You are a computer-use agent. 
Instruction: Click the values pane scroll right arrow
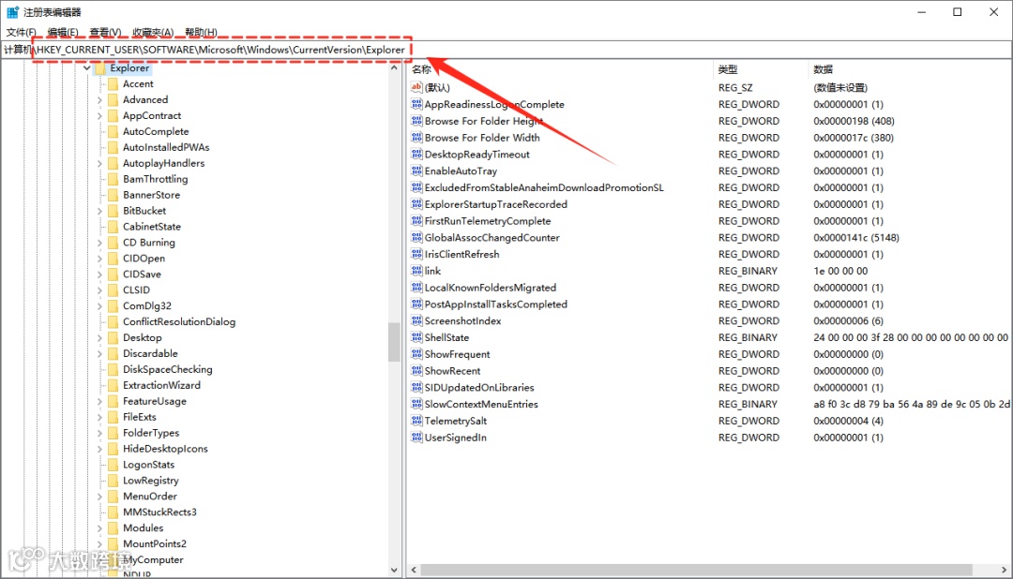(1004, 570)
